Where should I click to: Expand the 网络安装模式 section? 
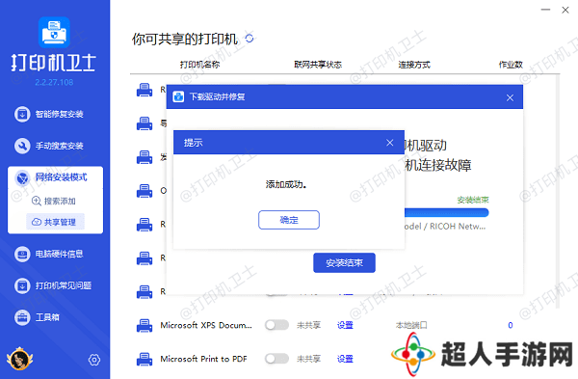pos(55,177)
